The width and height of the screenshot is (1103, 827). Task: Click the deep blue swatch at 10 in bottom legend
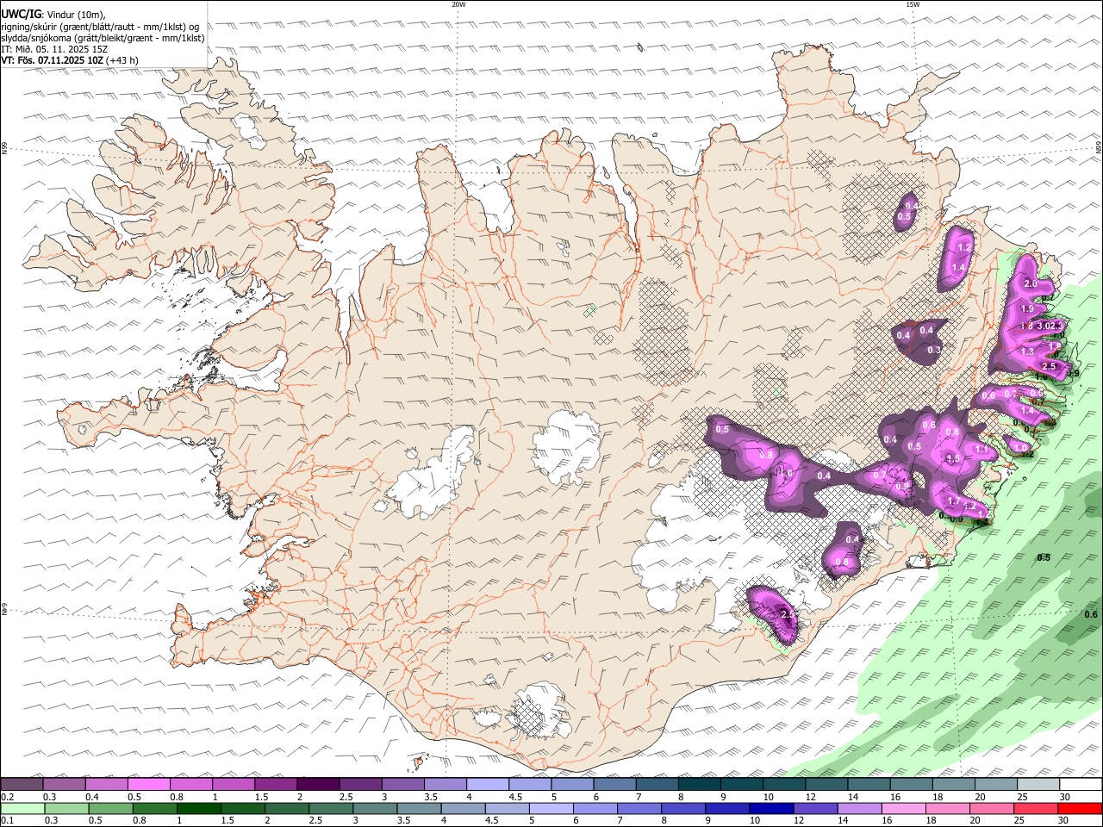(771, 809)
